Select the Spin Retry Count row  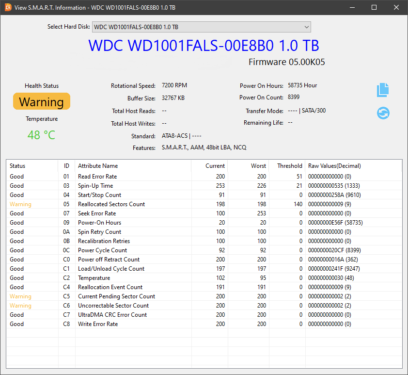coord(204,232)
